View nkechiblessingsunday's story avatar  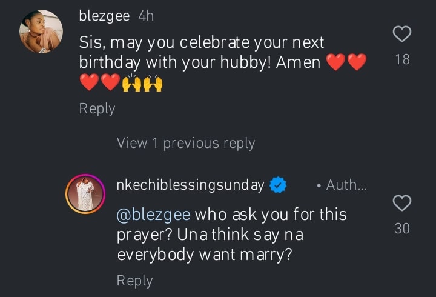tap(85, 194)
